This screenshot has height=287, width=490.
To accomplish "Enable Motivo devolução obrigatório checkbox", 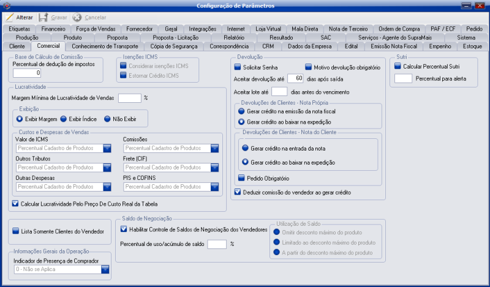I will click(x=308, y=67).
